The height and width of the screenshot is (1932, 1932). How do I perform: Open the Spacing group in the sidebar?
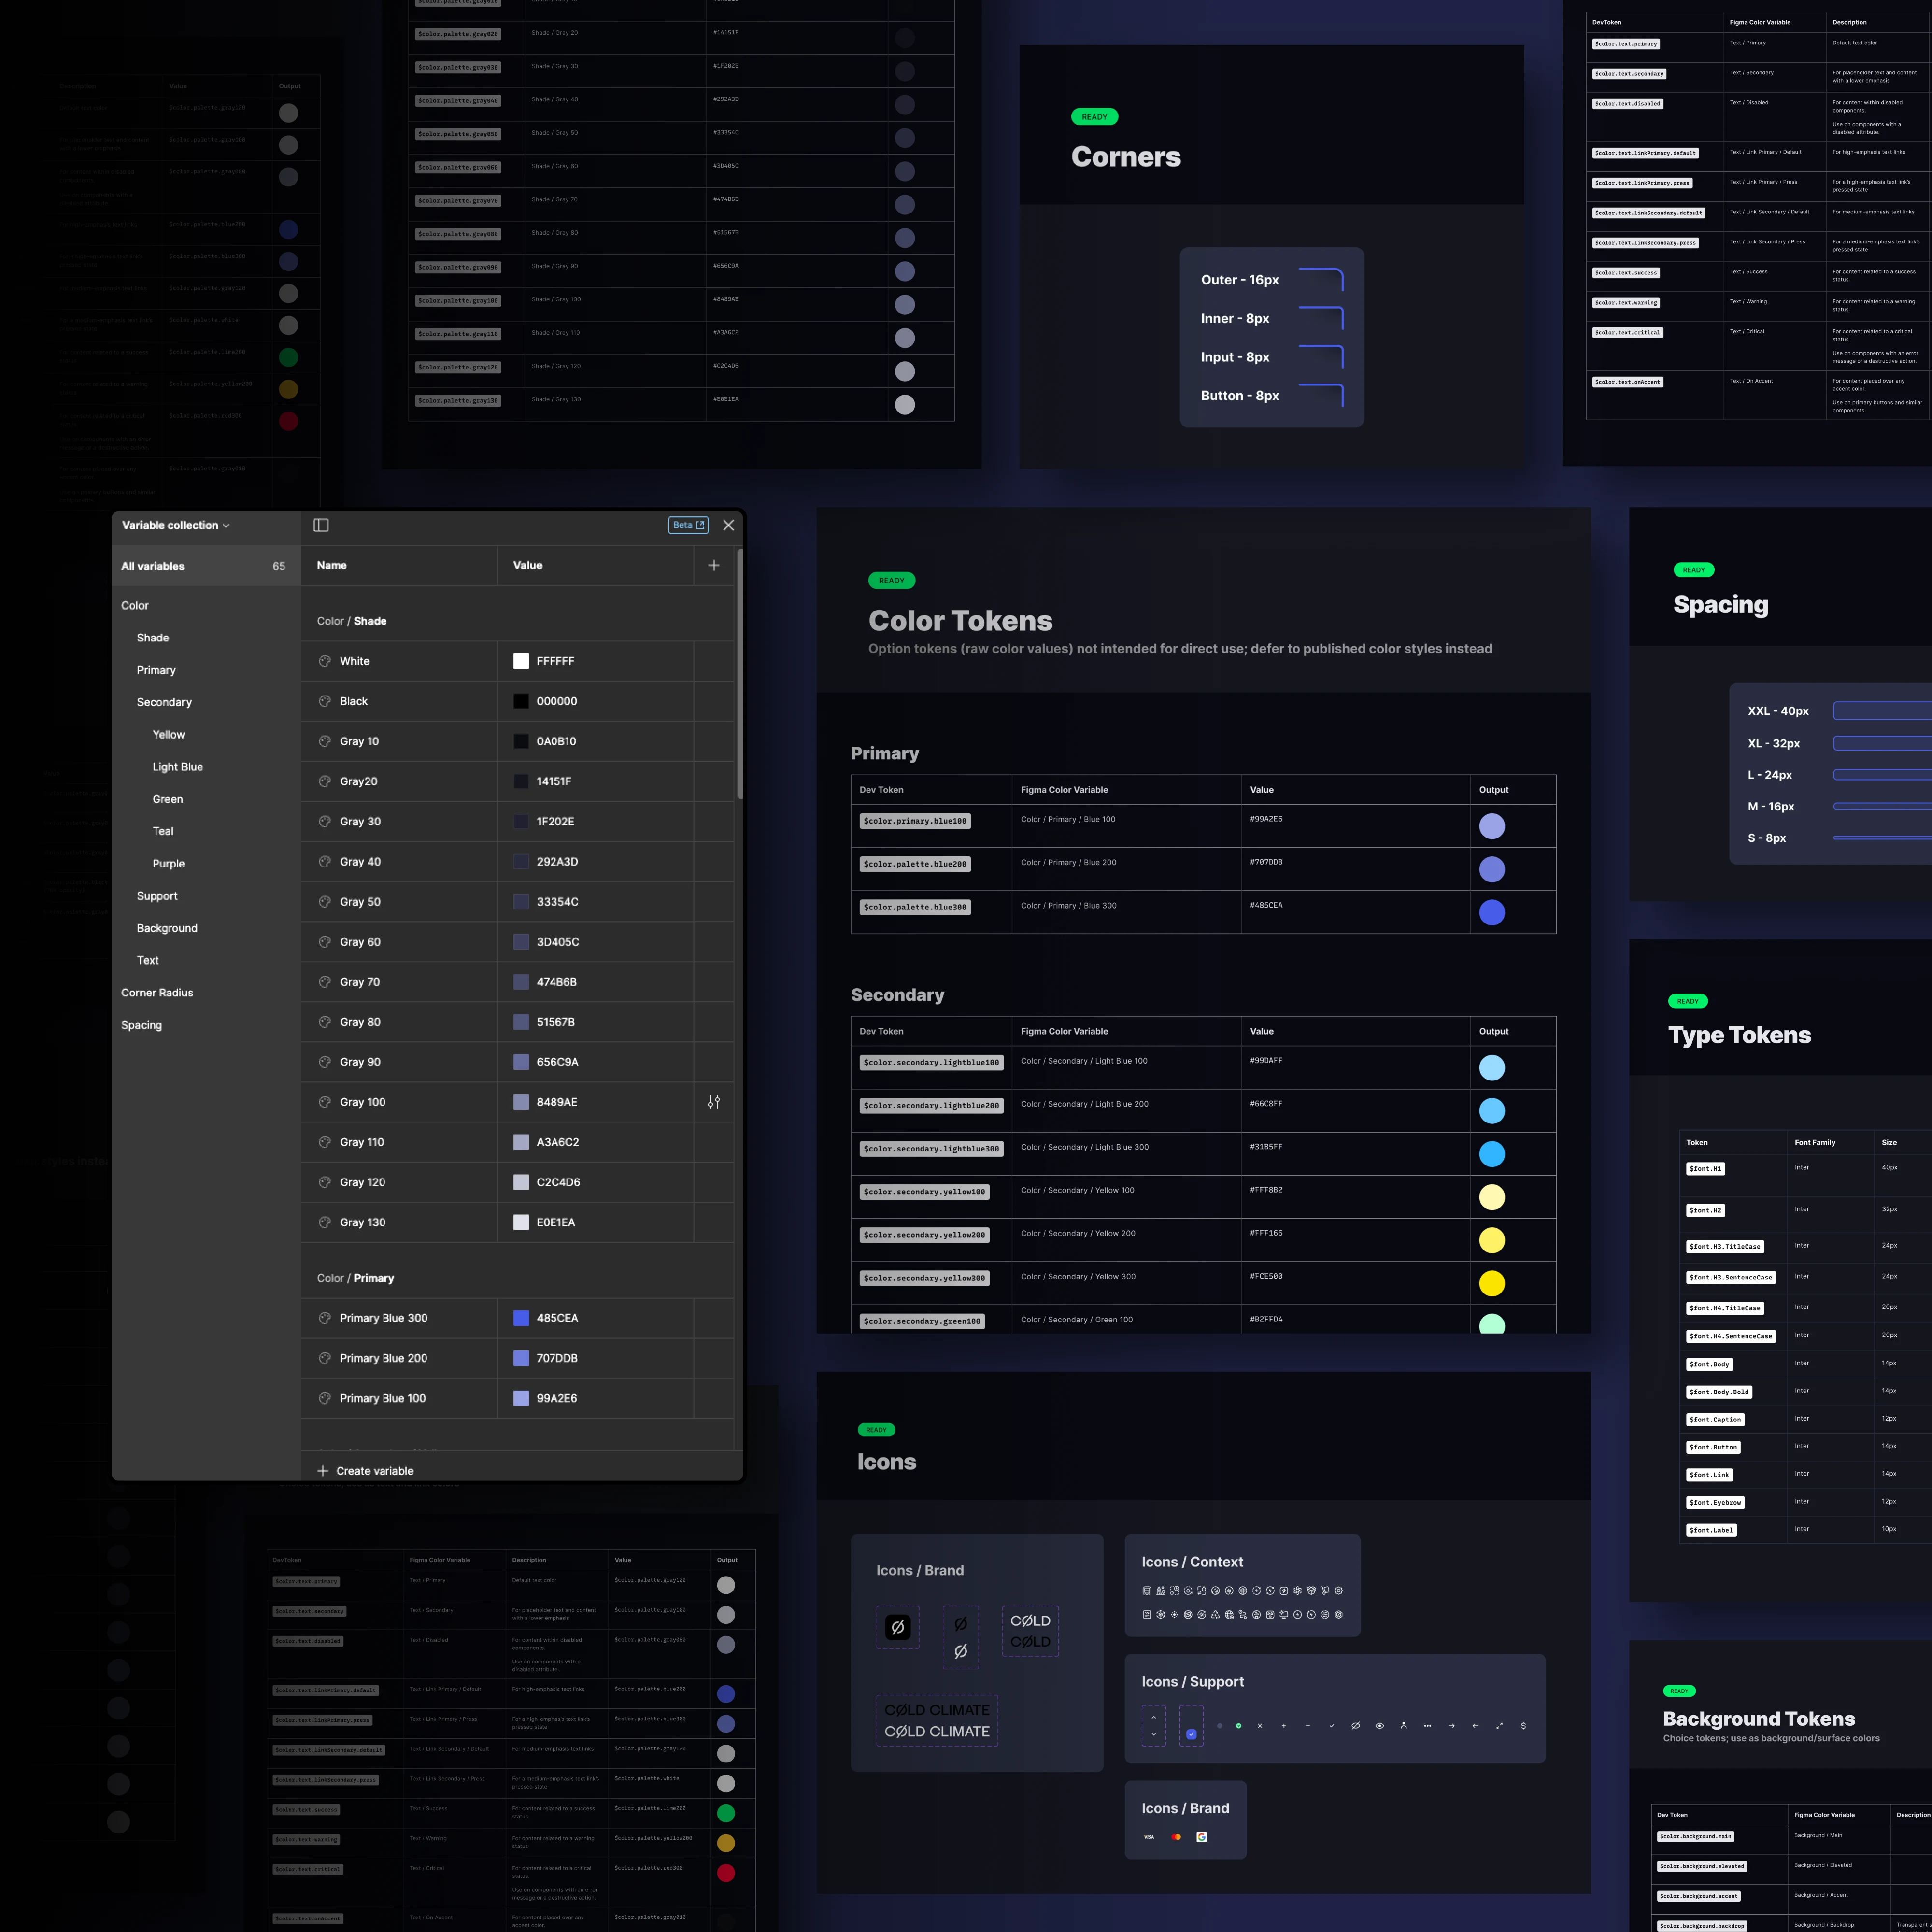click(x=141, y=1025)
